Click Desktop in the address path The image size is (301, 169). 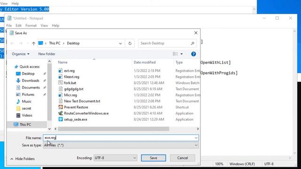point(73,43)
